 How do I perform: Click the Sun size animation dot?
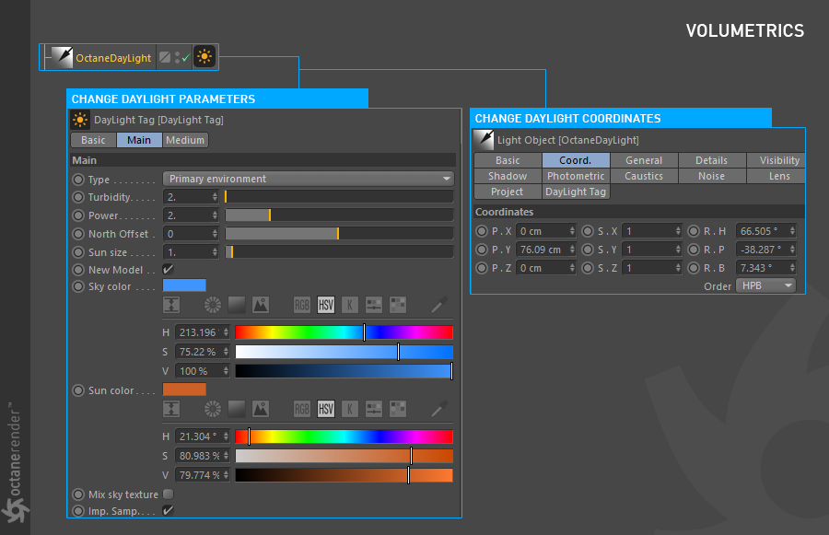78,252
